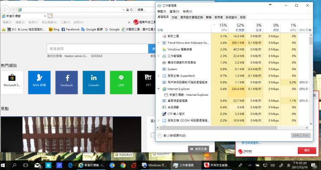Open the Windows Start button
The height and width of the screenshot is (170, 321).
pyautogui.click(x=3, y=165)
